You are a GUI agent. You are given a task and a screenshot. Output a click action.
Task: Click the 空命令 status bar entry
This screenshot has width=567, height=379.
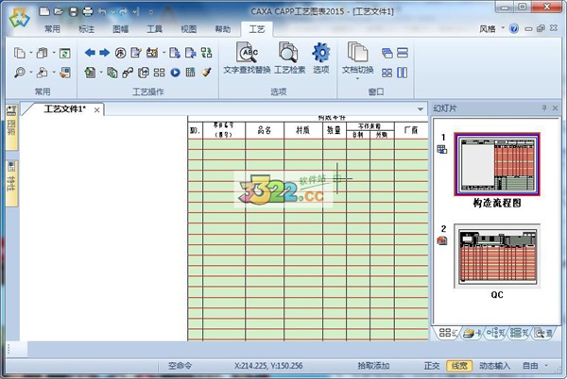click(180, 366)
